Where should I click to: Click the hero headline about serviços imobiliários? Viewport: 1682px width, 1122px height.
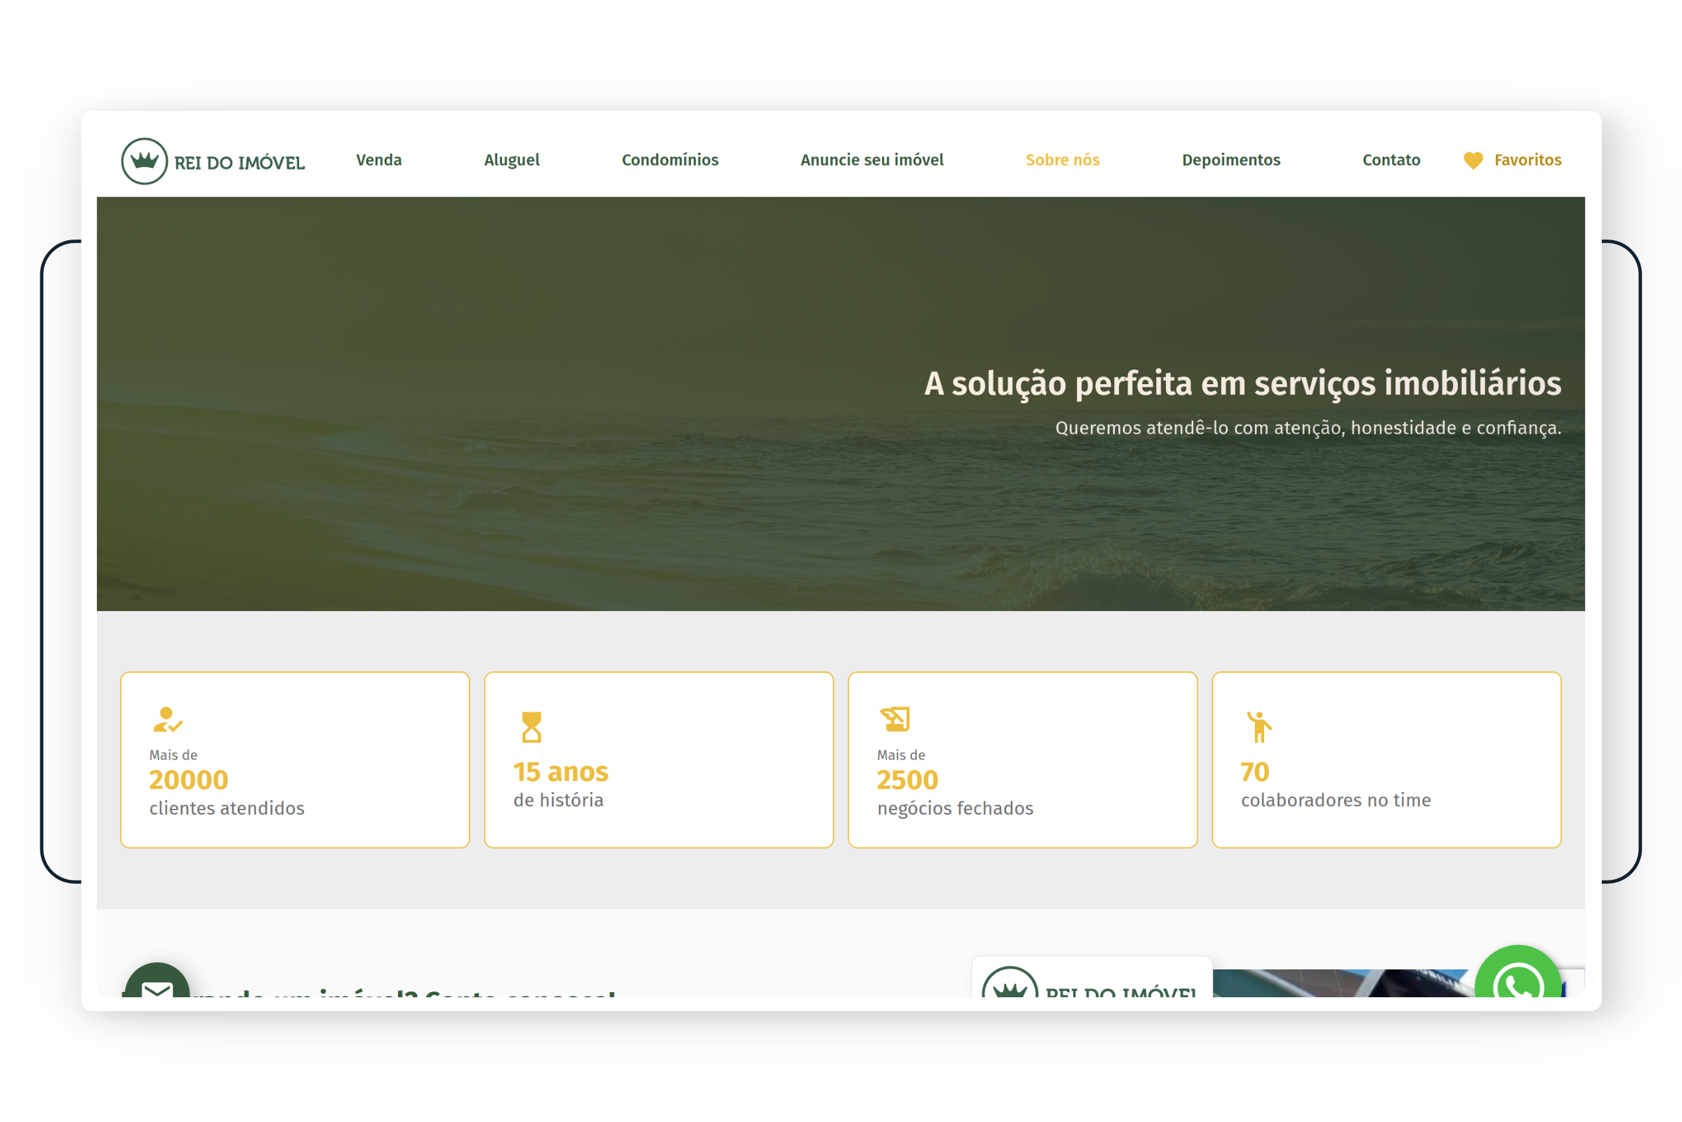point(1242,384)
